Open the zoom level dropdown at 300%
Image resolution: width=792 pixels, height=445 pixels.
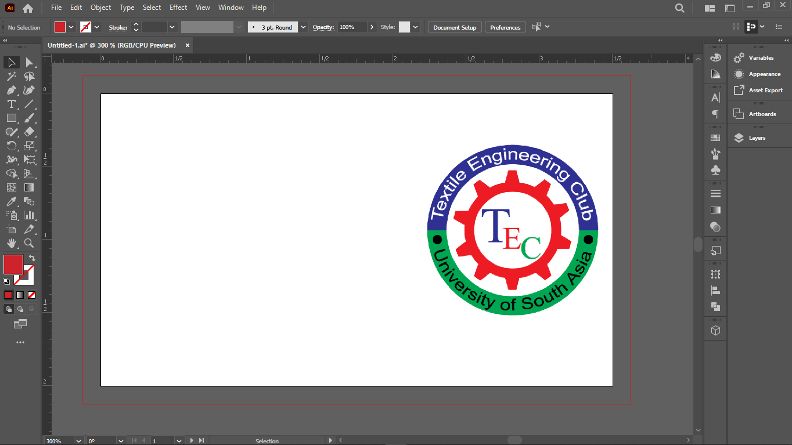(78, 441)
